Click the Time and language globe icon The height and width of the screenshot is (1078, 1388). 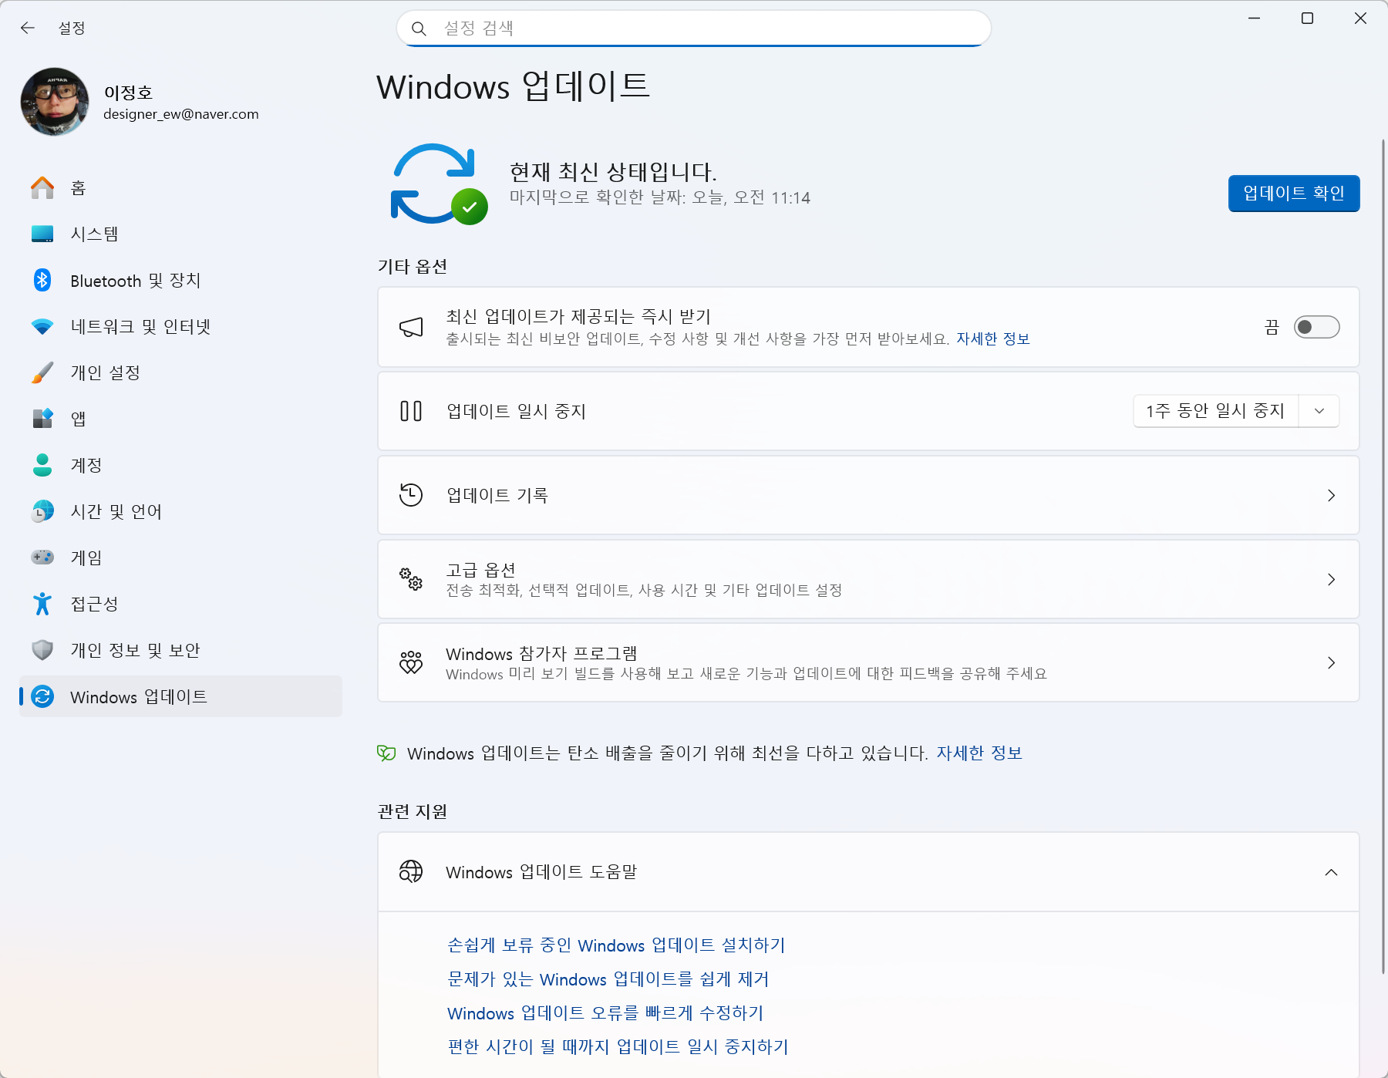click(x=42, y=511)
